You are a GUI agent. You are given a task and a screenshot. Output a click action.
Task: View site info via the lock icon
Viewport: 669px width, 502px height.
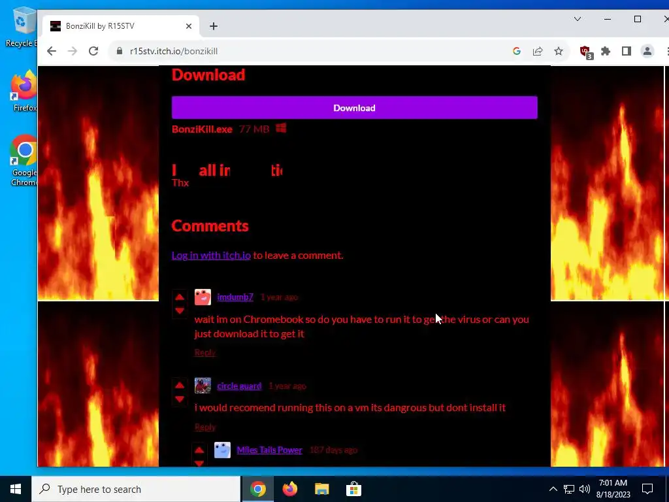click(x=120, y=51)
